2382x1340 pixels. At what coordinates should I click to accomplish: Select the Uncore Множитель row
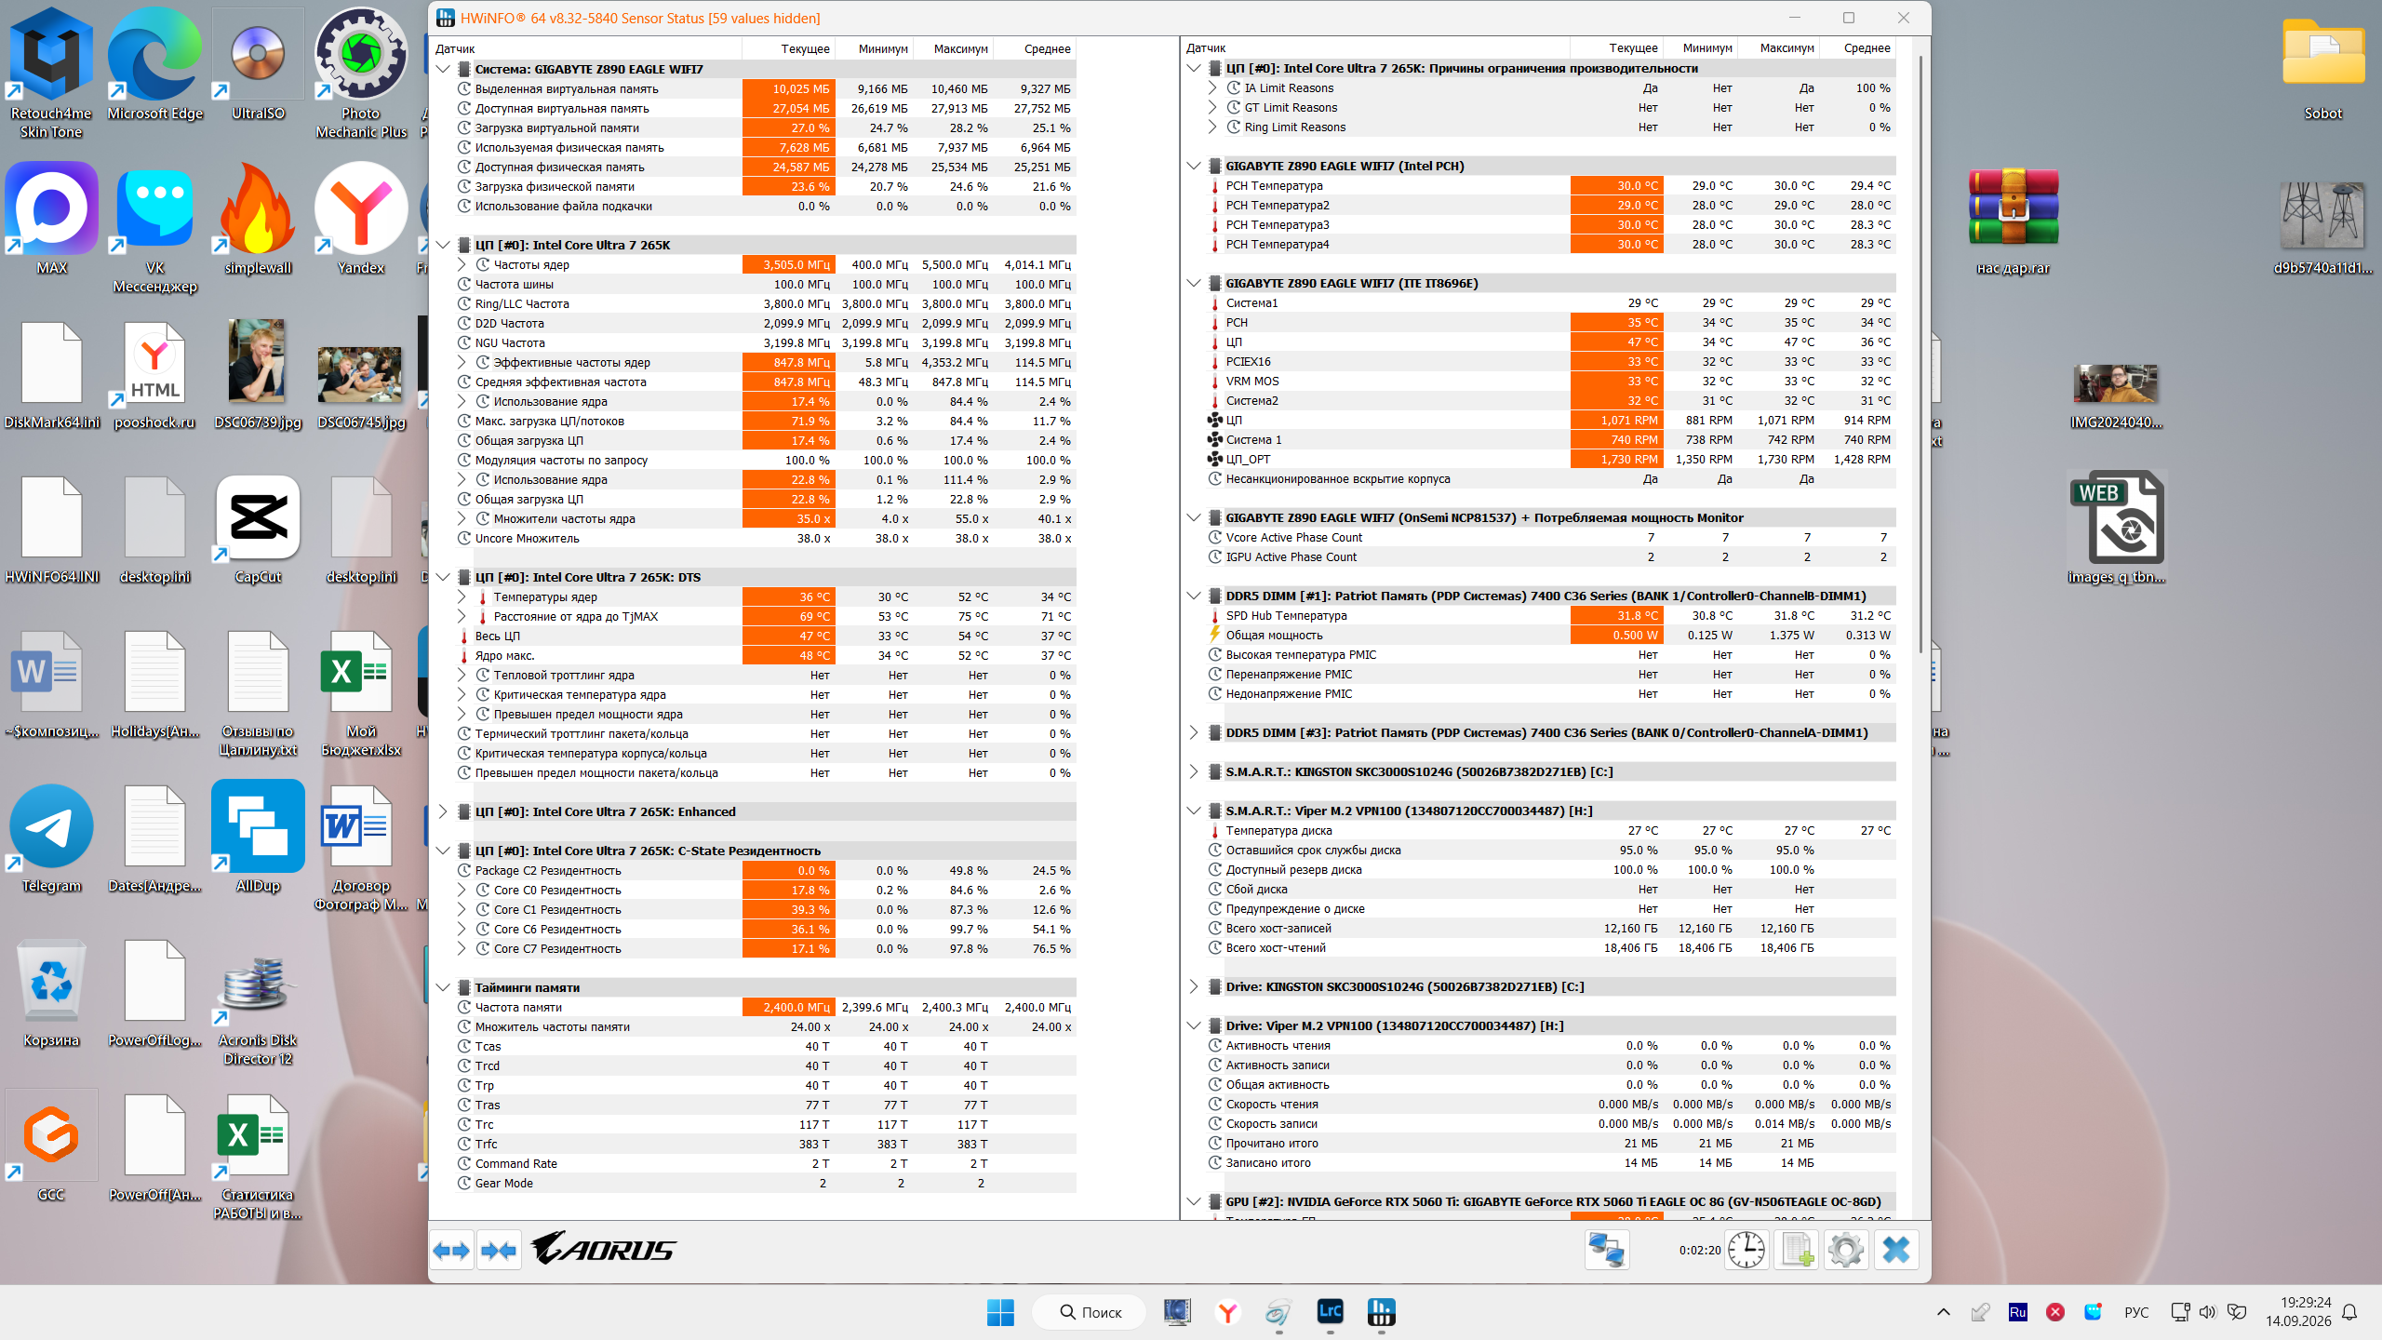click(765, 538)
